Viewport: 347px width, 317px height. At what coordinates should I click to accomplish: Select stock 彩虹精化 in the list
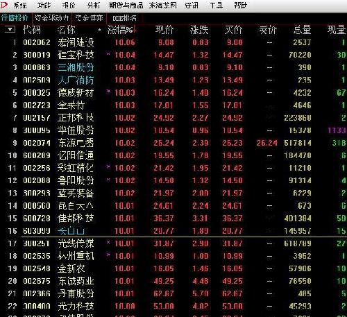coord(76,168)
